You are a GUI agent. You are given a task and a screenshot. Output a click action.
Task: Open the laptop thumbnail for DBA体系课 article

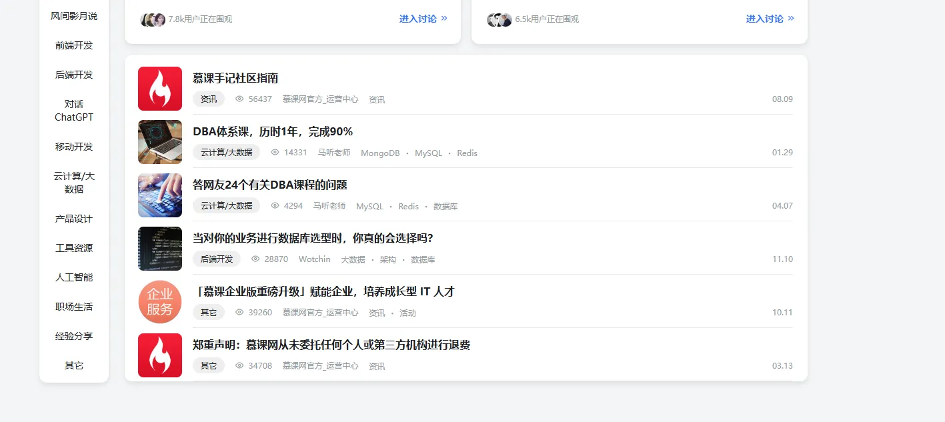pos(159,142)
